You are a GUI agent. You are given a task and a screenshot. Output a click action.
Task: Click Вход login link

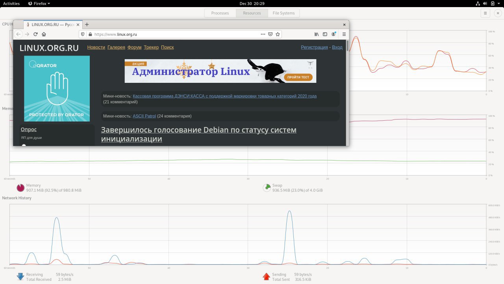tap(337, 47)
